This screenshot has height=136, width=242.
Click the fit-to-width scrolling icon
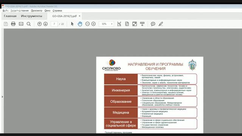pos(119,24)
